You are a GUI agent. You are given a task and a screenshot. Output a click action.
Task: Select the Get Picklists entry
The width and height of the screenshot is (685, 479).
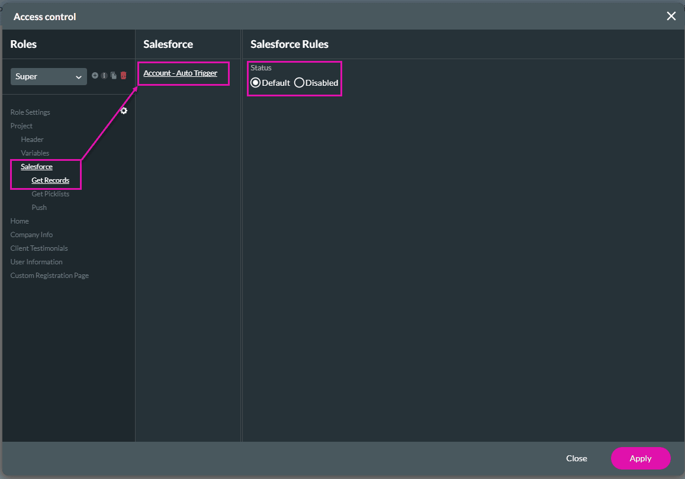[50, 193]
